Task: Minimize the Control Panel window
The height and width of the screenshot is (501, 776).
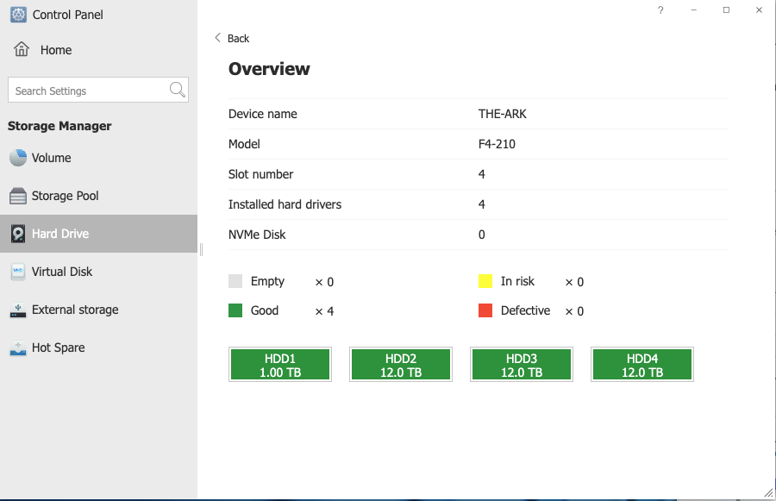Action: coord(694,9)
